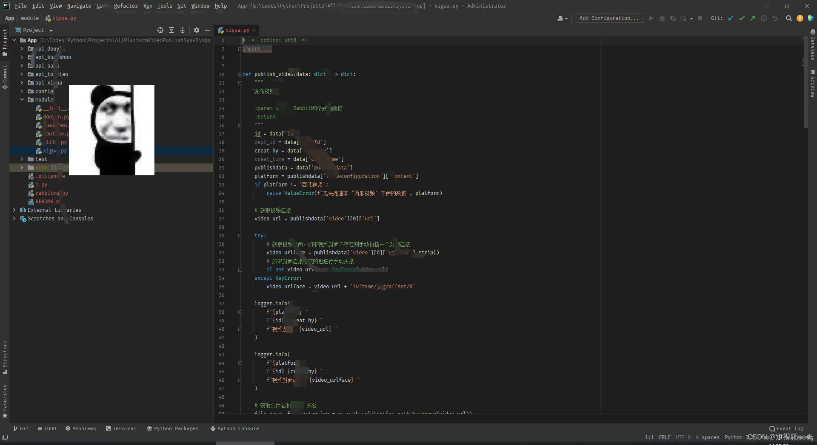Open the Refactor menu
This screenshot has width=817, height=445.
pyautogui.click(x=126, y=6)
